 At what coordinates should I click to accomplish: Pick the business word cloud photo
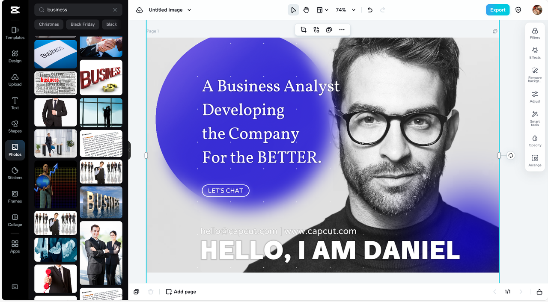click(x=56, y=83)
